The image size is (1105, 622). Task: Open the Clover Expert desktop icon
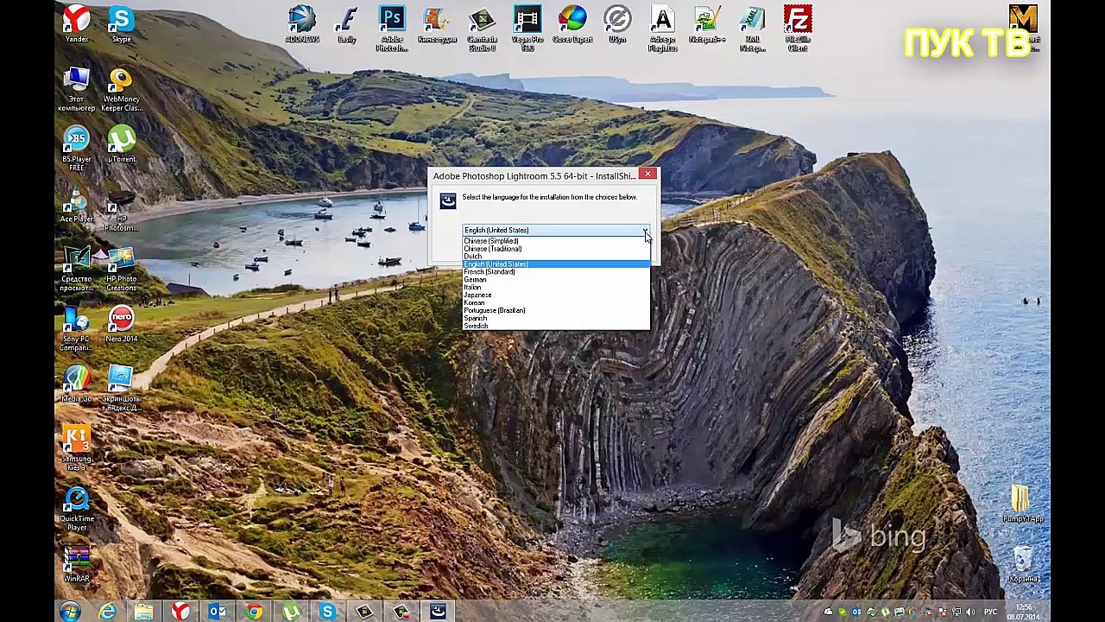pyautogui.click(x=572, y=24)
